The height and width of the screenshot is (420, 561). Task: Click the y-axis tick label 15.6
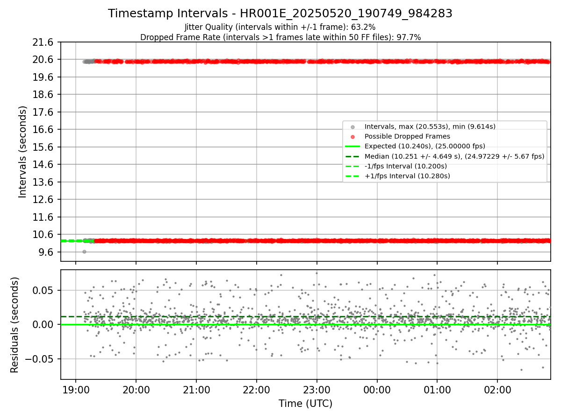pyautogui.click(x=43, y=147)
